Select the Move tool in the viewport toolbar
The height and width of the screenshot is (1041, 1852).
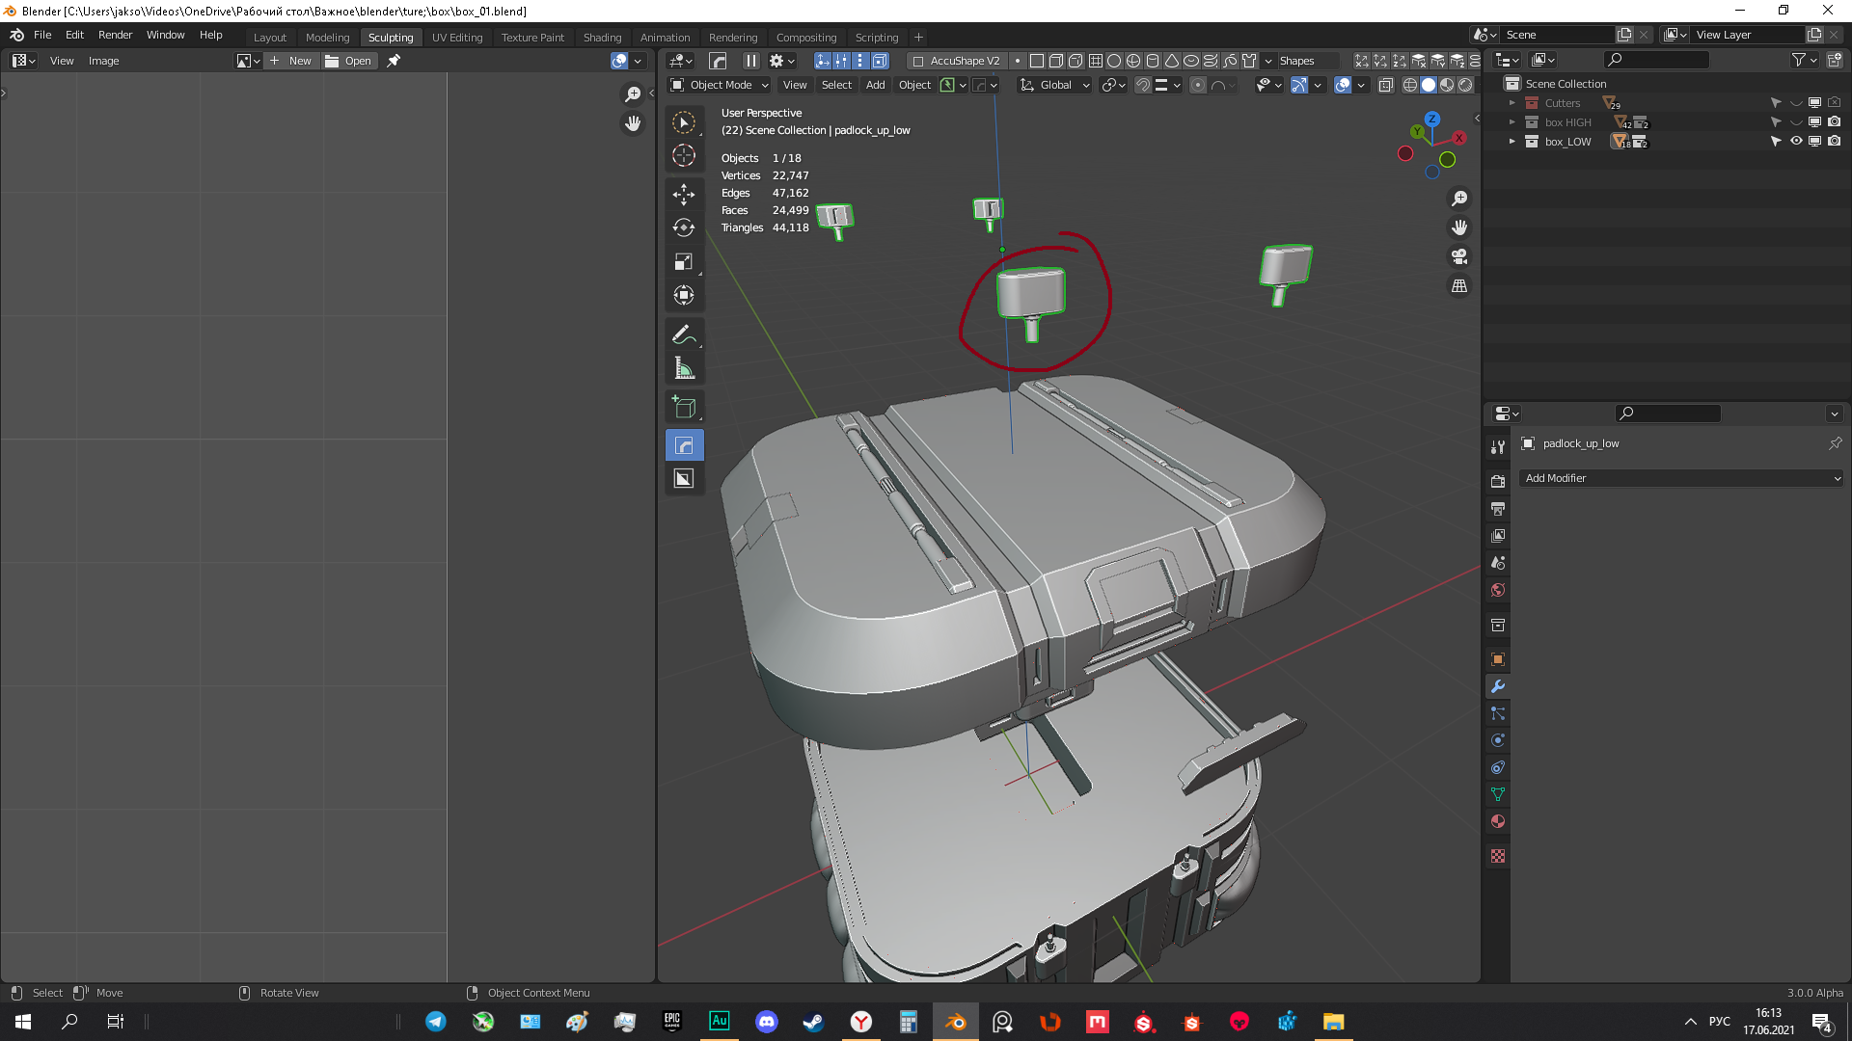pyautogui.click(x=684, y=194)
